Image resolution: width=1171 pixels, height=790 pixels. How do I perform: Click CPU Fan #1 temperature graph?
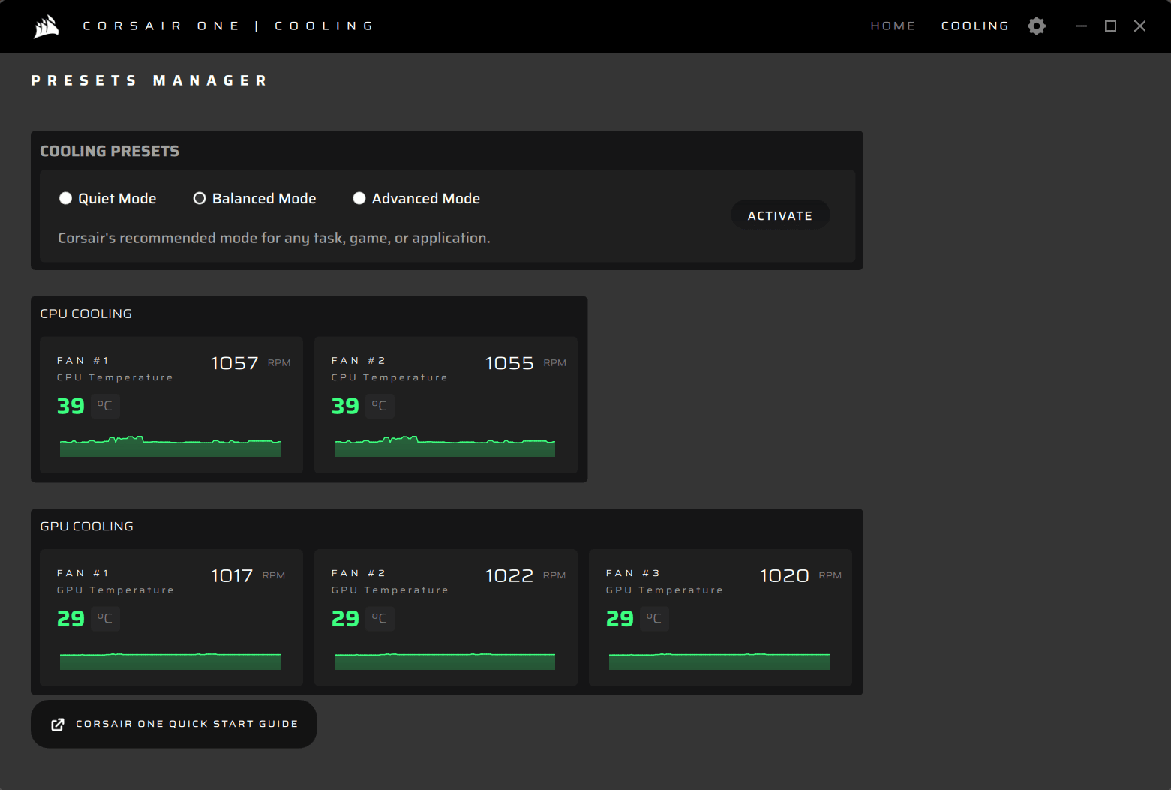point(170,446)
